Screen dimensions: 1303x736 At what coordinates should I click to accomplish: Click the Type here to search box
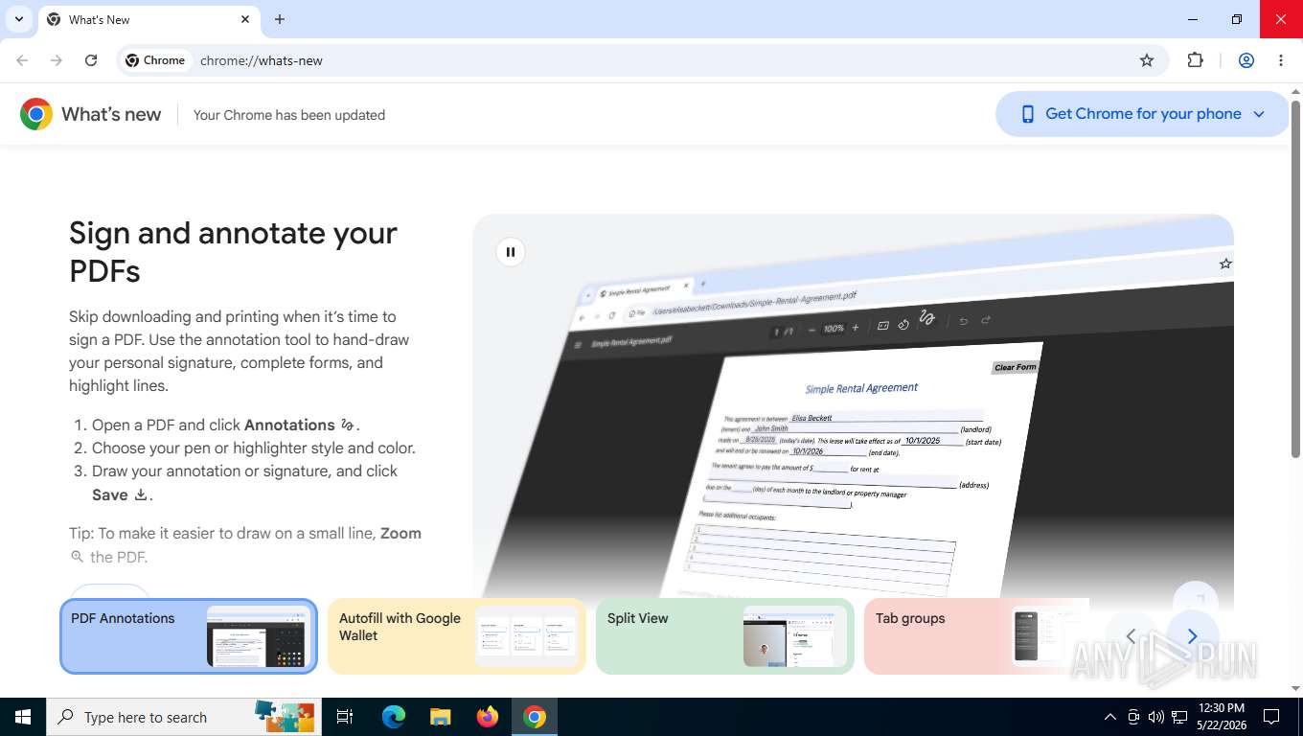184,717
